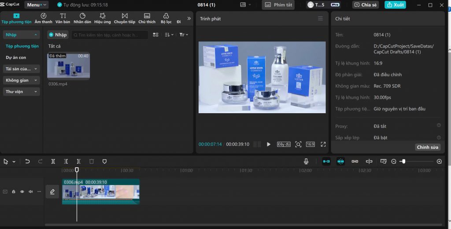Delete left of playhead
This screenshot has width=451, height=229.
click(66, 161)
